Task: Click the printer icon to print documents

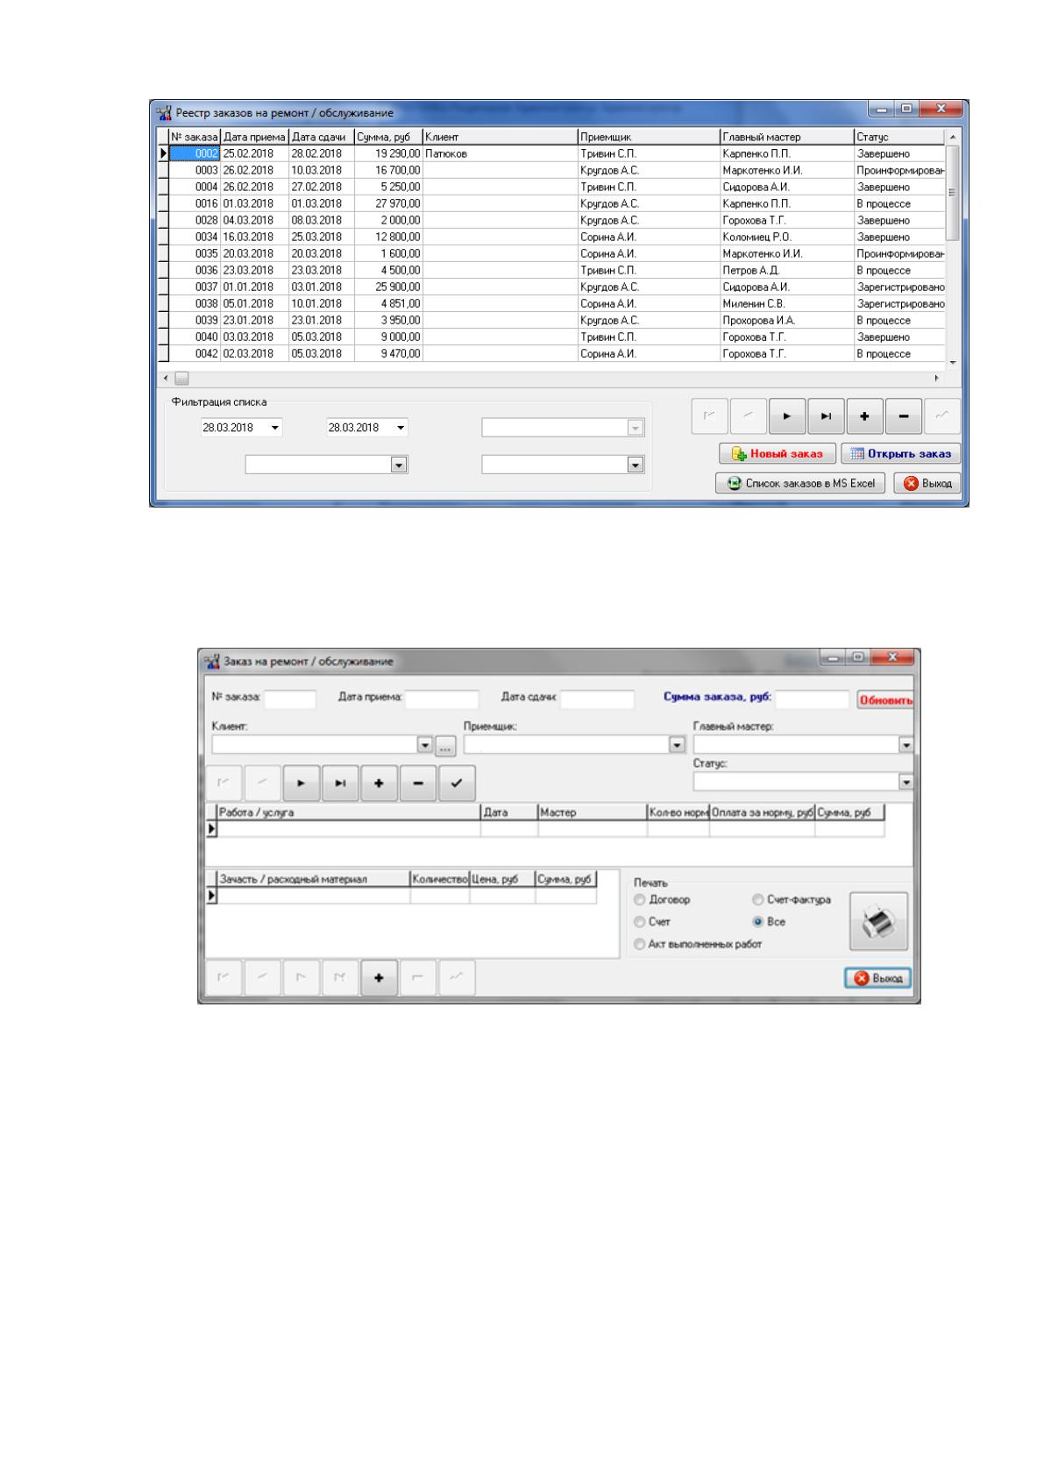Action: coord(878,922)
